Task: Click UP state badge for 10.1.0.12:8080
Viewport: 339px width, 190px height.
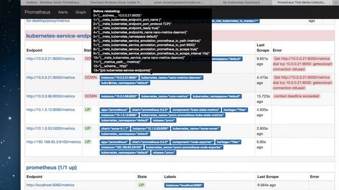Action: pyautogui.click(x=87, y=110)
